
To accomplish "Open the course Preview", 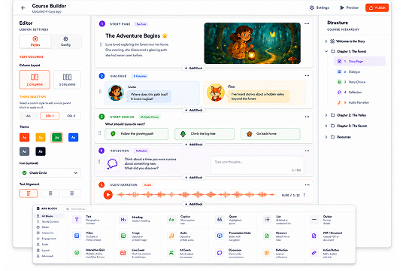I will (x=350, y=8).
